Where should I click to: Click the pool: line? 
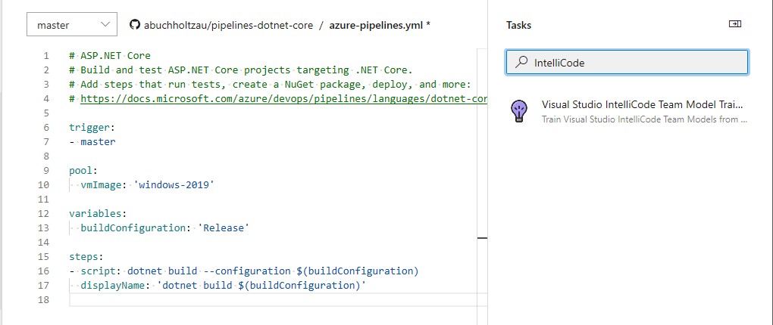click(83, 171)
